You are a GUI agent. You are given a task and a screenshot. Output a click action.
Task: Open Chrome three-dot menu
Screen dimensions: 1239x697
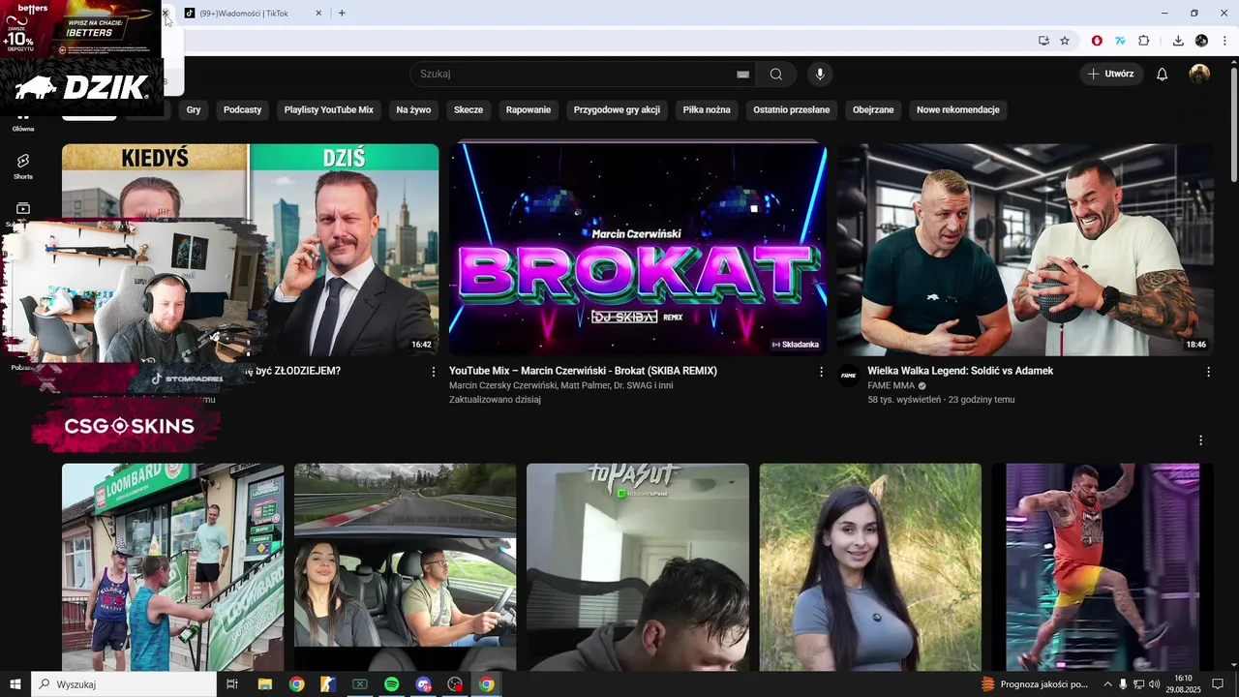pyautogui.click(x=1224, y=41)
